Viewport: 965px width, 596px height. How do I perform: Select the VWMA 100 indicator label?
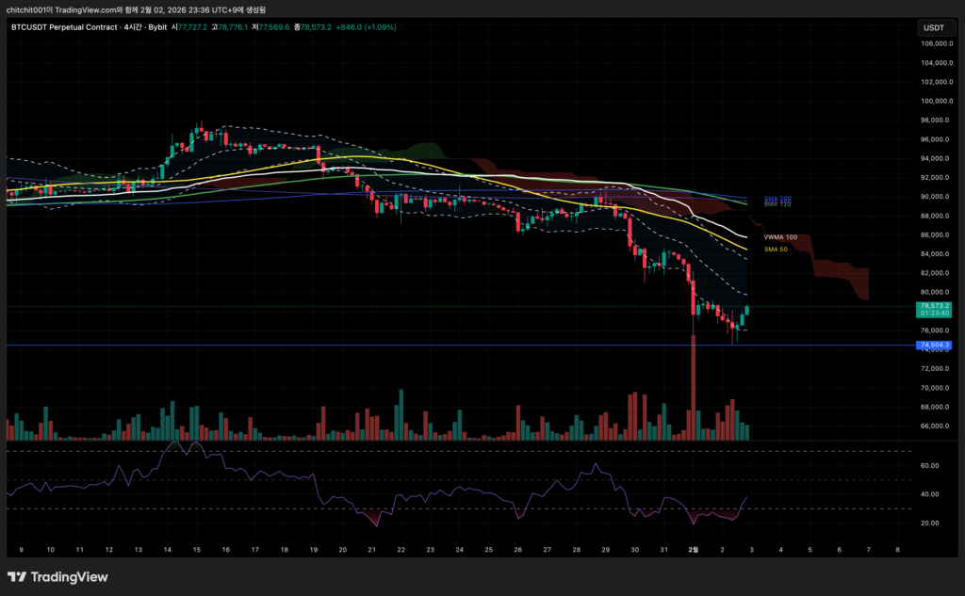point(779,237)
